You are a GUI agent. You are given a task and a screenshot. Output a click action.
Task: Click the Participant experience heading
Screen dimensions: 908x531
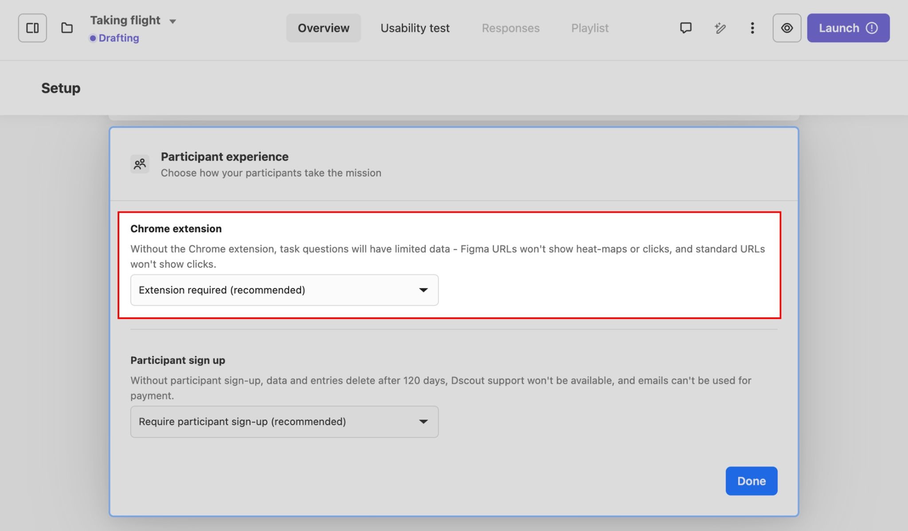(x=224, y=156)
